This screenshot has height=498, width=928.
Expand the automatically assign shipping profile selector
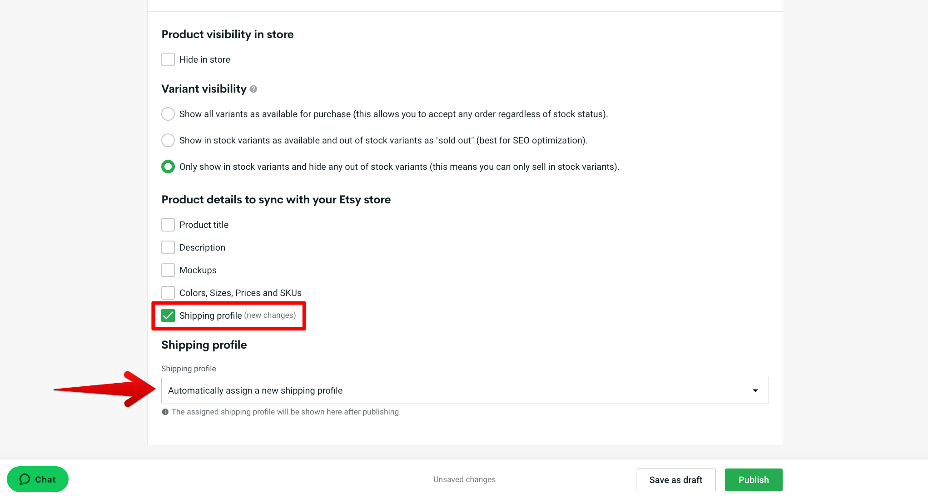pos(464,390)
